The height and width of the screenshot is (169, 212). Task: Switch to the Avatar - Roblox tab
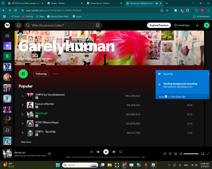65,3
